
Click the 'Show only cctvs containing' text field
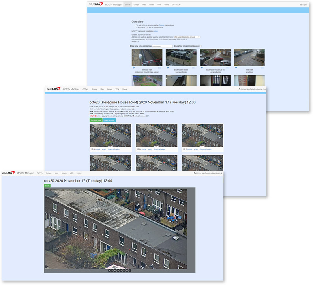click(x=162, y=46)
